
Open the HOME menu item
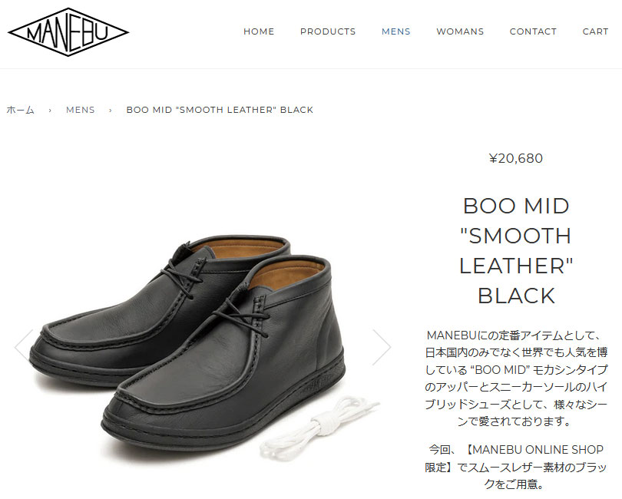coord(259,31)
